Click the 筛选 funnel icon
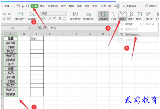 click(122, 14)
